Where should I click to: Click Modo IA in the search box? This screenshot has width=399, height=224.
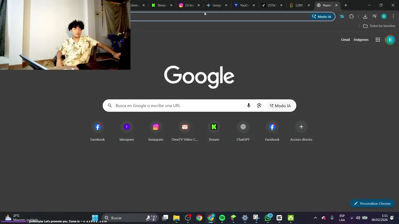click(x=280, y=105)
